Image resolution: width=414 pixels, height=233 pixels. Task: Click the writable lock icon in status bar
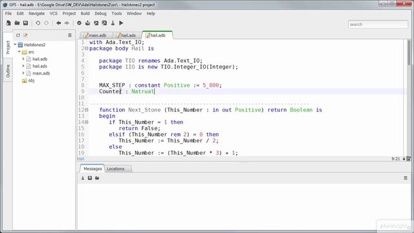(404, 159)
